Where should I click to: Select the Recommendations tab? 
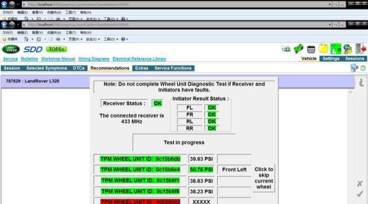[110, 68]
